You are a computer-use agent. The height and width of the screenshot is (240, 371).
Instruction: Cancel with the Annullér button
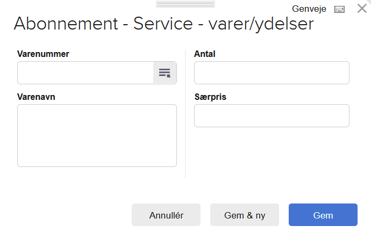(166, 215)
